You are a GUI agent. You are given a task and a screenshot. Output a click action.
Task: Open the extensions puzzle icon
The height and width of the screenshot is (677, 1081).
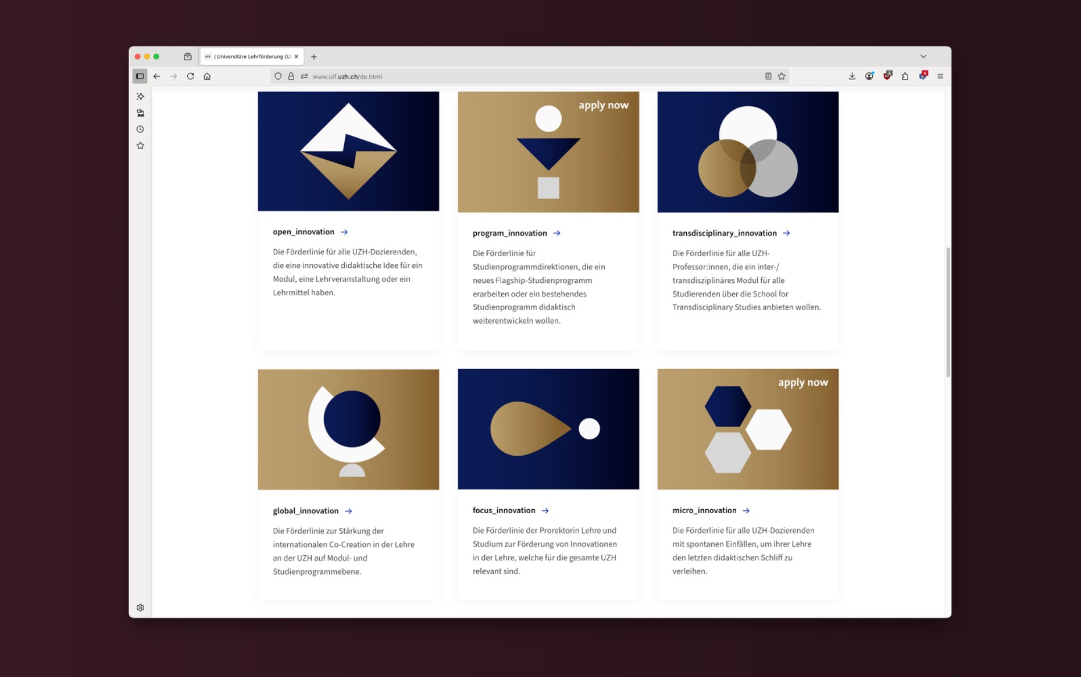tap(905, 76)
